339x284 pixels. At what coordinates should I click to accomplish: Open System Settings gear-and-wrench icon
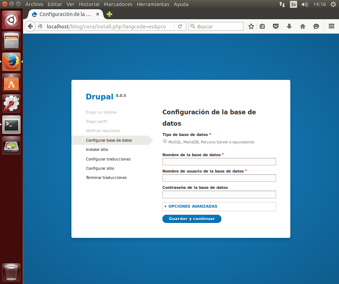tap(11, 104)
